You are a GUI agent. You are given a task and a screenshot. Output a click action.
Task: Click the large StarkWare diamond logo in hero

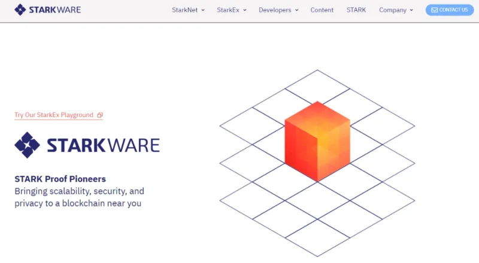click(x=27, y=145)
